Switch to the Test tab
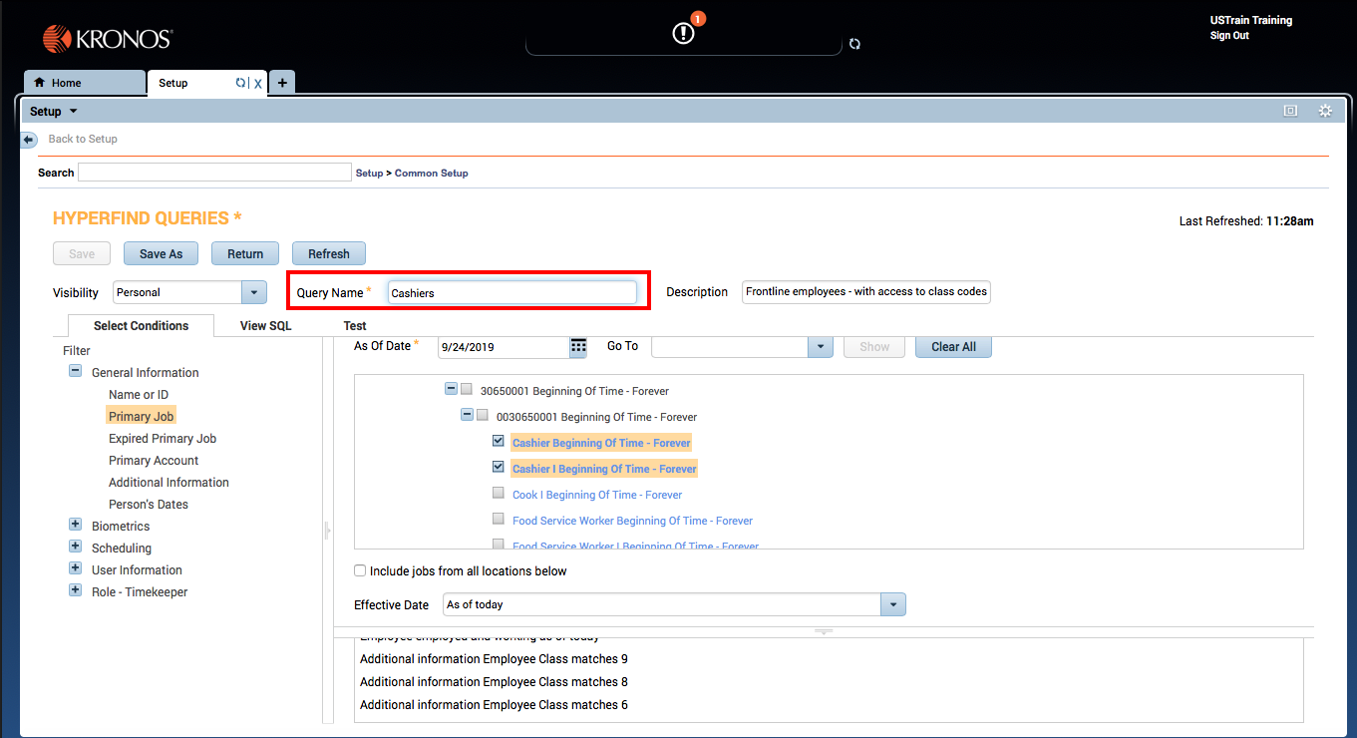The image size is (1357, 738). point(355,326)
